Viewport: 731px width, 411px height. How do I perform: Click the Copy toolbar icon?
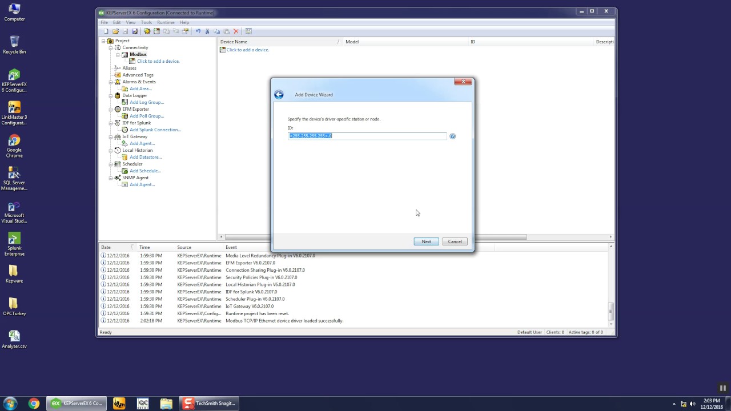click(217, 31)
